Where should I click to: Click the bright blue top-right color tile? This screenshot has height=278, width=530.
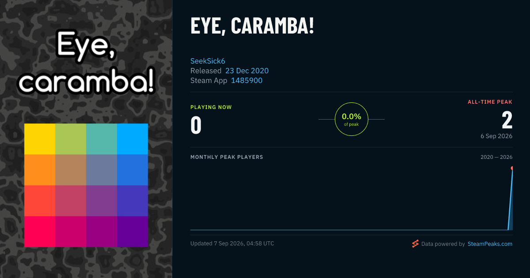tap(132, 139)
